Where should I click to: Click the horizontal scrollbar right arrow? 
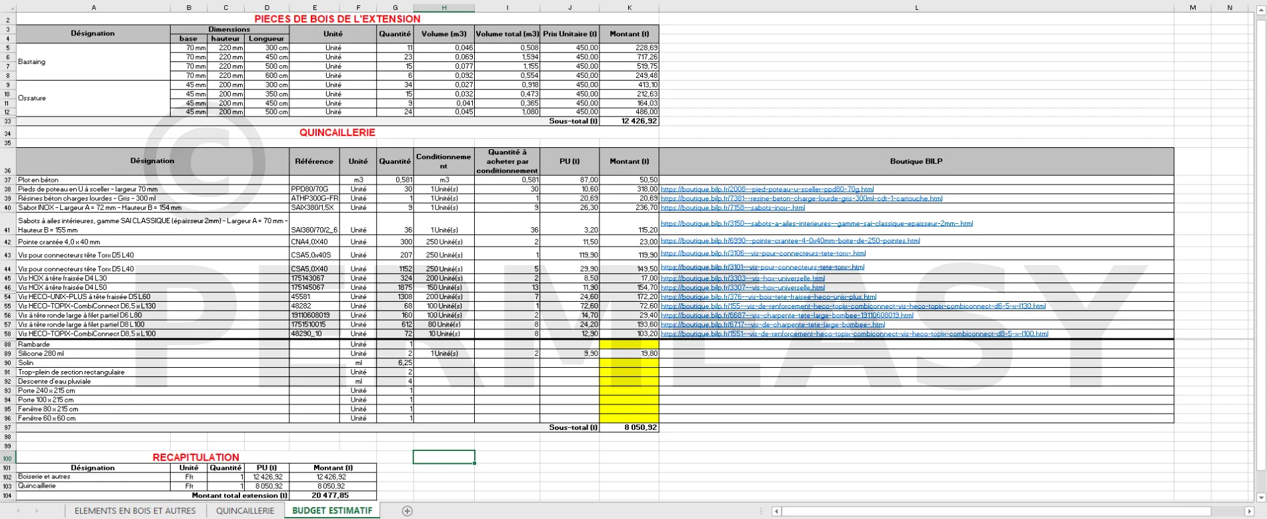(x=1250, y=511)
